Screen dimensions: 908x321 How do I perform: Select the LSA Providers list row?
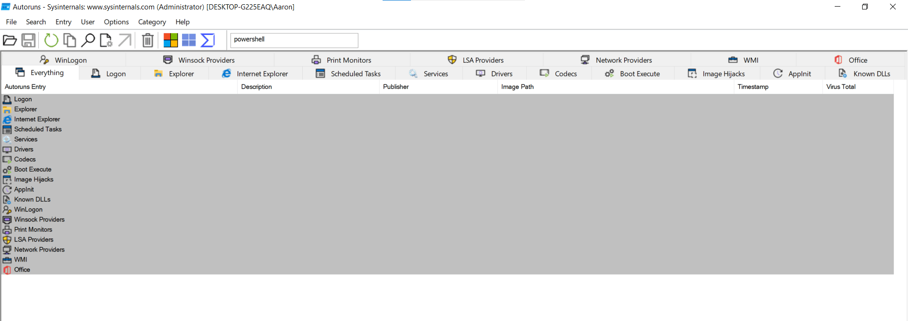click(447, 240)
